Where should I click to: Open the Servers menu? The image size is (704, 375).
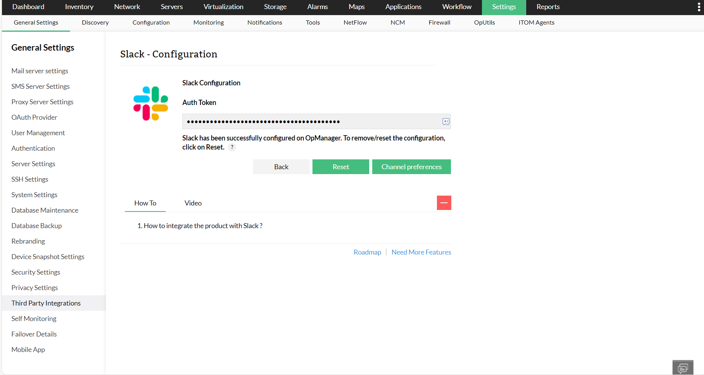(172, 7)
